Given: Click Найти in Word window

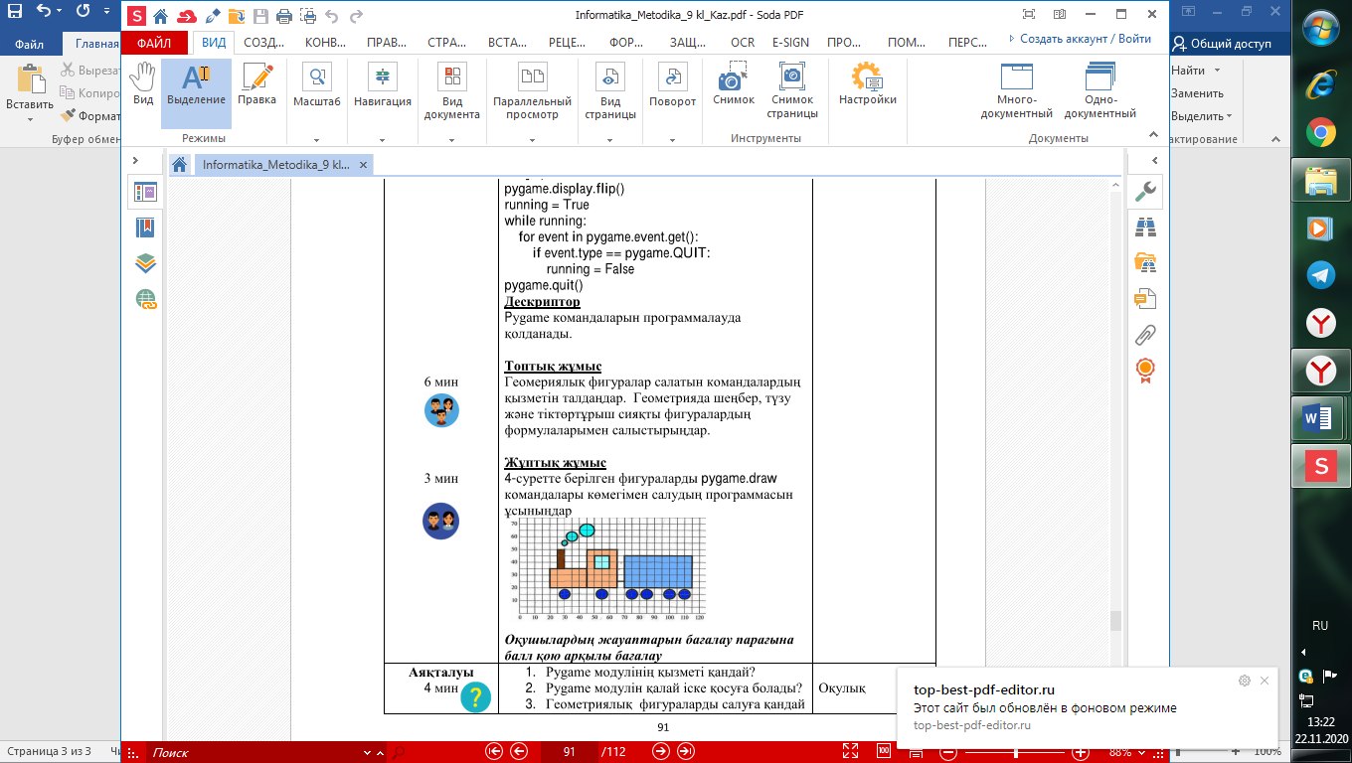Looking at the screenshot, I should pos(1188,71).
